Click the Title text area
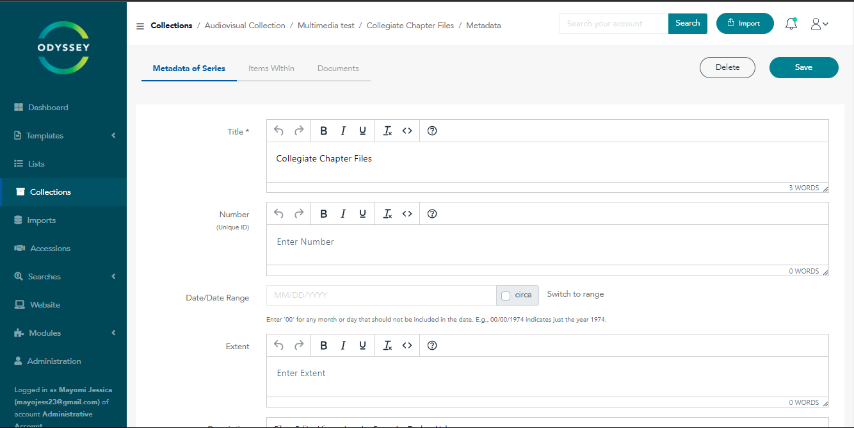854x428 pixels. point(547,162)
